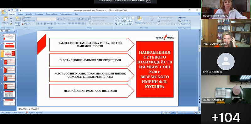Viewport: 251px width, 124px height.
Task: Switch to the Вставка ribbon tab
Action: pos(20,14)
